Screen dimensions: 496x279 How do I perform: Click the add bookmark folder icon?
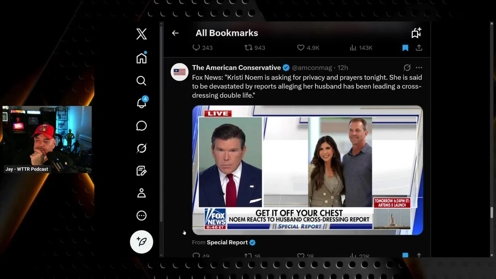pyautogui.click(x=416, y=33)
